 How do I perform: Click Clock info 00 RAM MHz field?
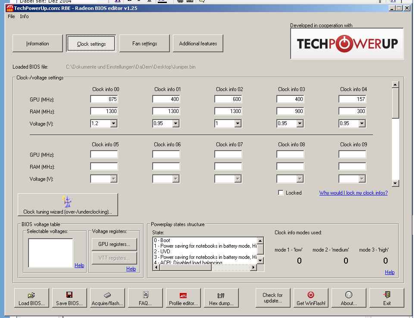(x=104, y=111)
